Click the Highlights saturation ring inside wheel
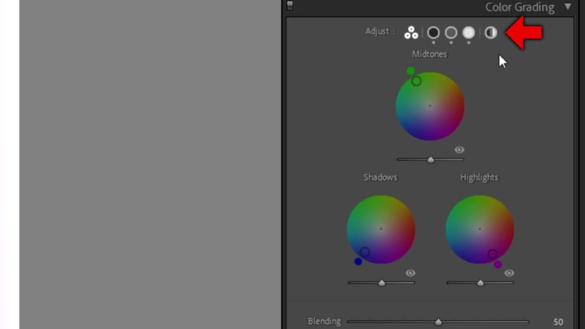 (x=492, y=254)
